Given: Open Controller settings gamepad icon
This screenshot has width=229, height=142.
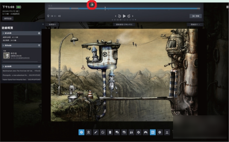Looking at the screenshot, I should tap(146, 132).
